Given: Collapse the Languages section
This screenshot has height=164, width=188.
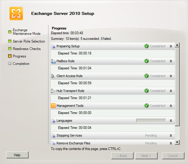Looking at the screenshot, I should pos(171,121).
